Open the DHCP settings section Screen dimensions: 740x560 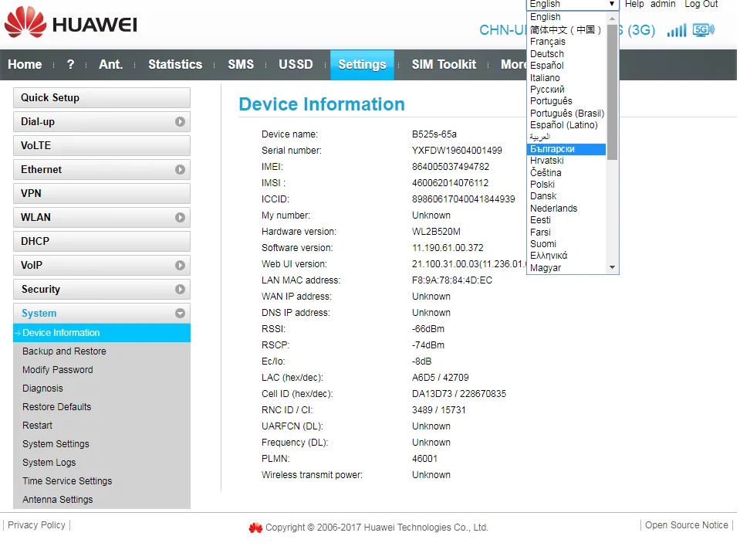[x=102, y=241]
